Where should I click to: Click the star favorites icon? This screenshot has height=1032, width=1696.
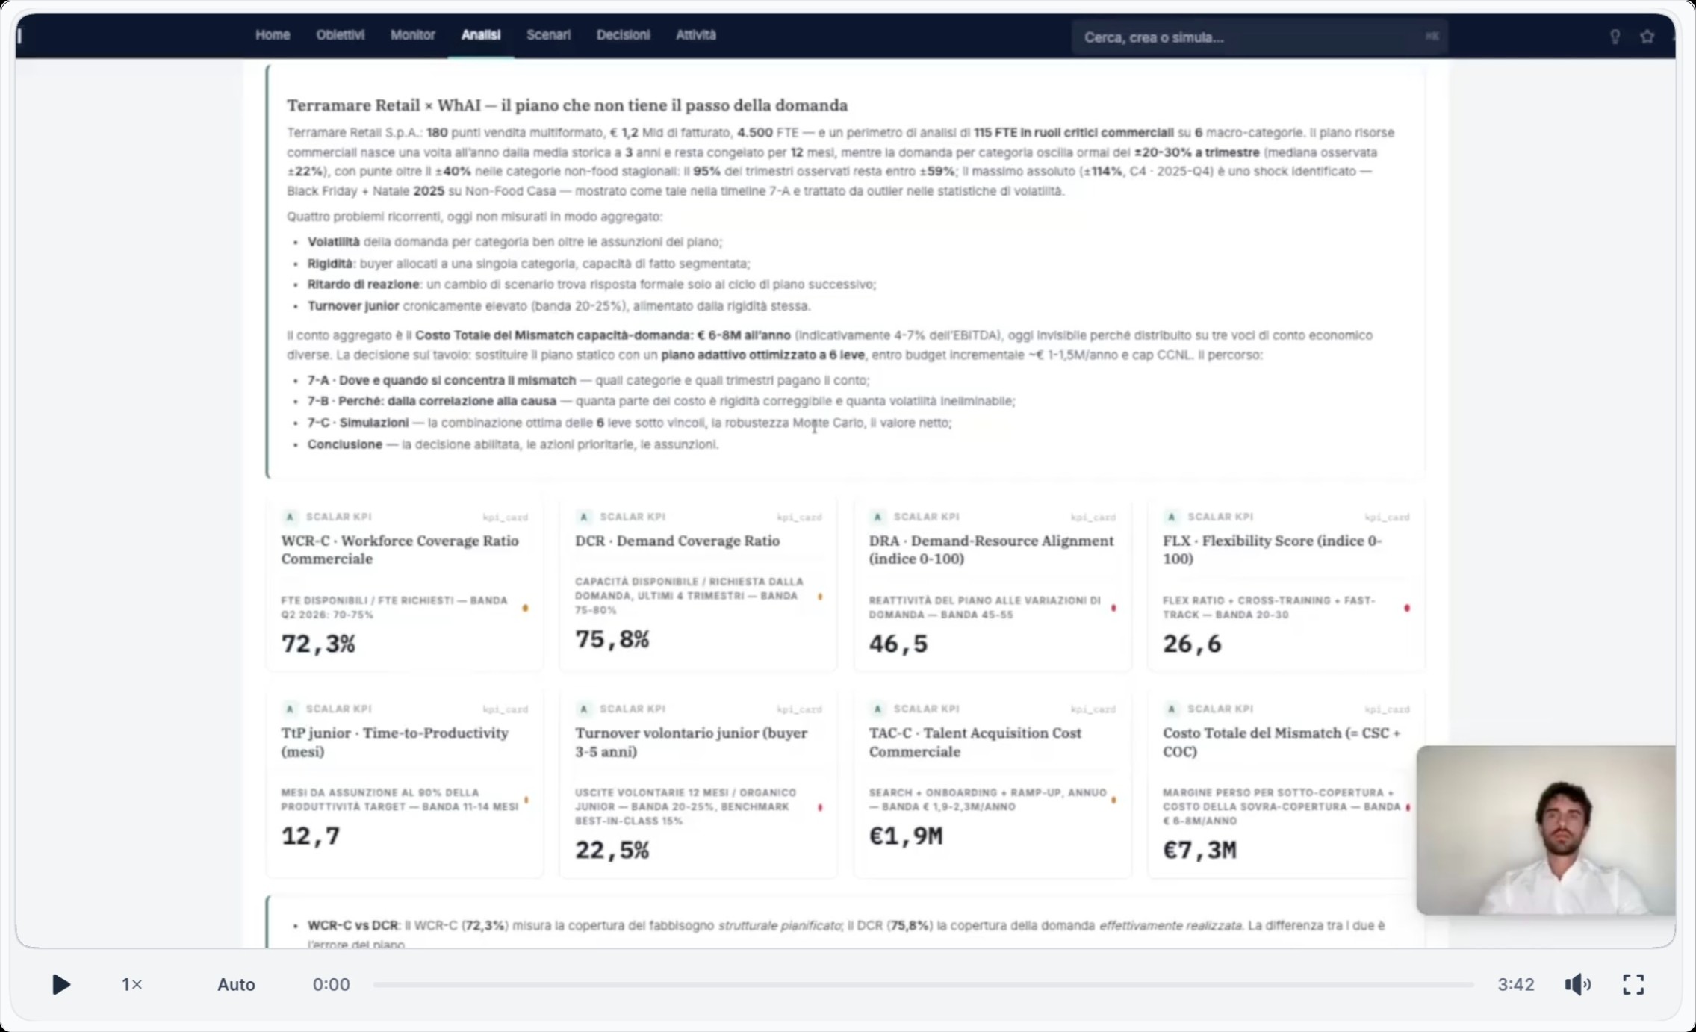coord(1647,37)
